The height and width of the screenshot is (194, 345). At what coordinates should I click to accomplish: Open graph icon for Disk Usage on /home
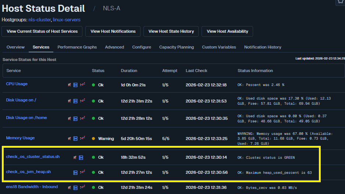click(x=82, y=118)
